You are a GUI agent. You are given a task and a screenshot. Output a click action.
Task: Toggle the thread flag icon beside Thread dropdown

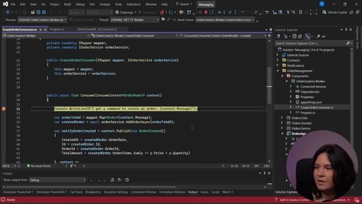tap(163, 20)
